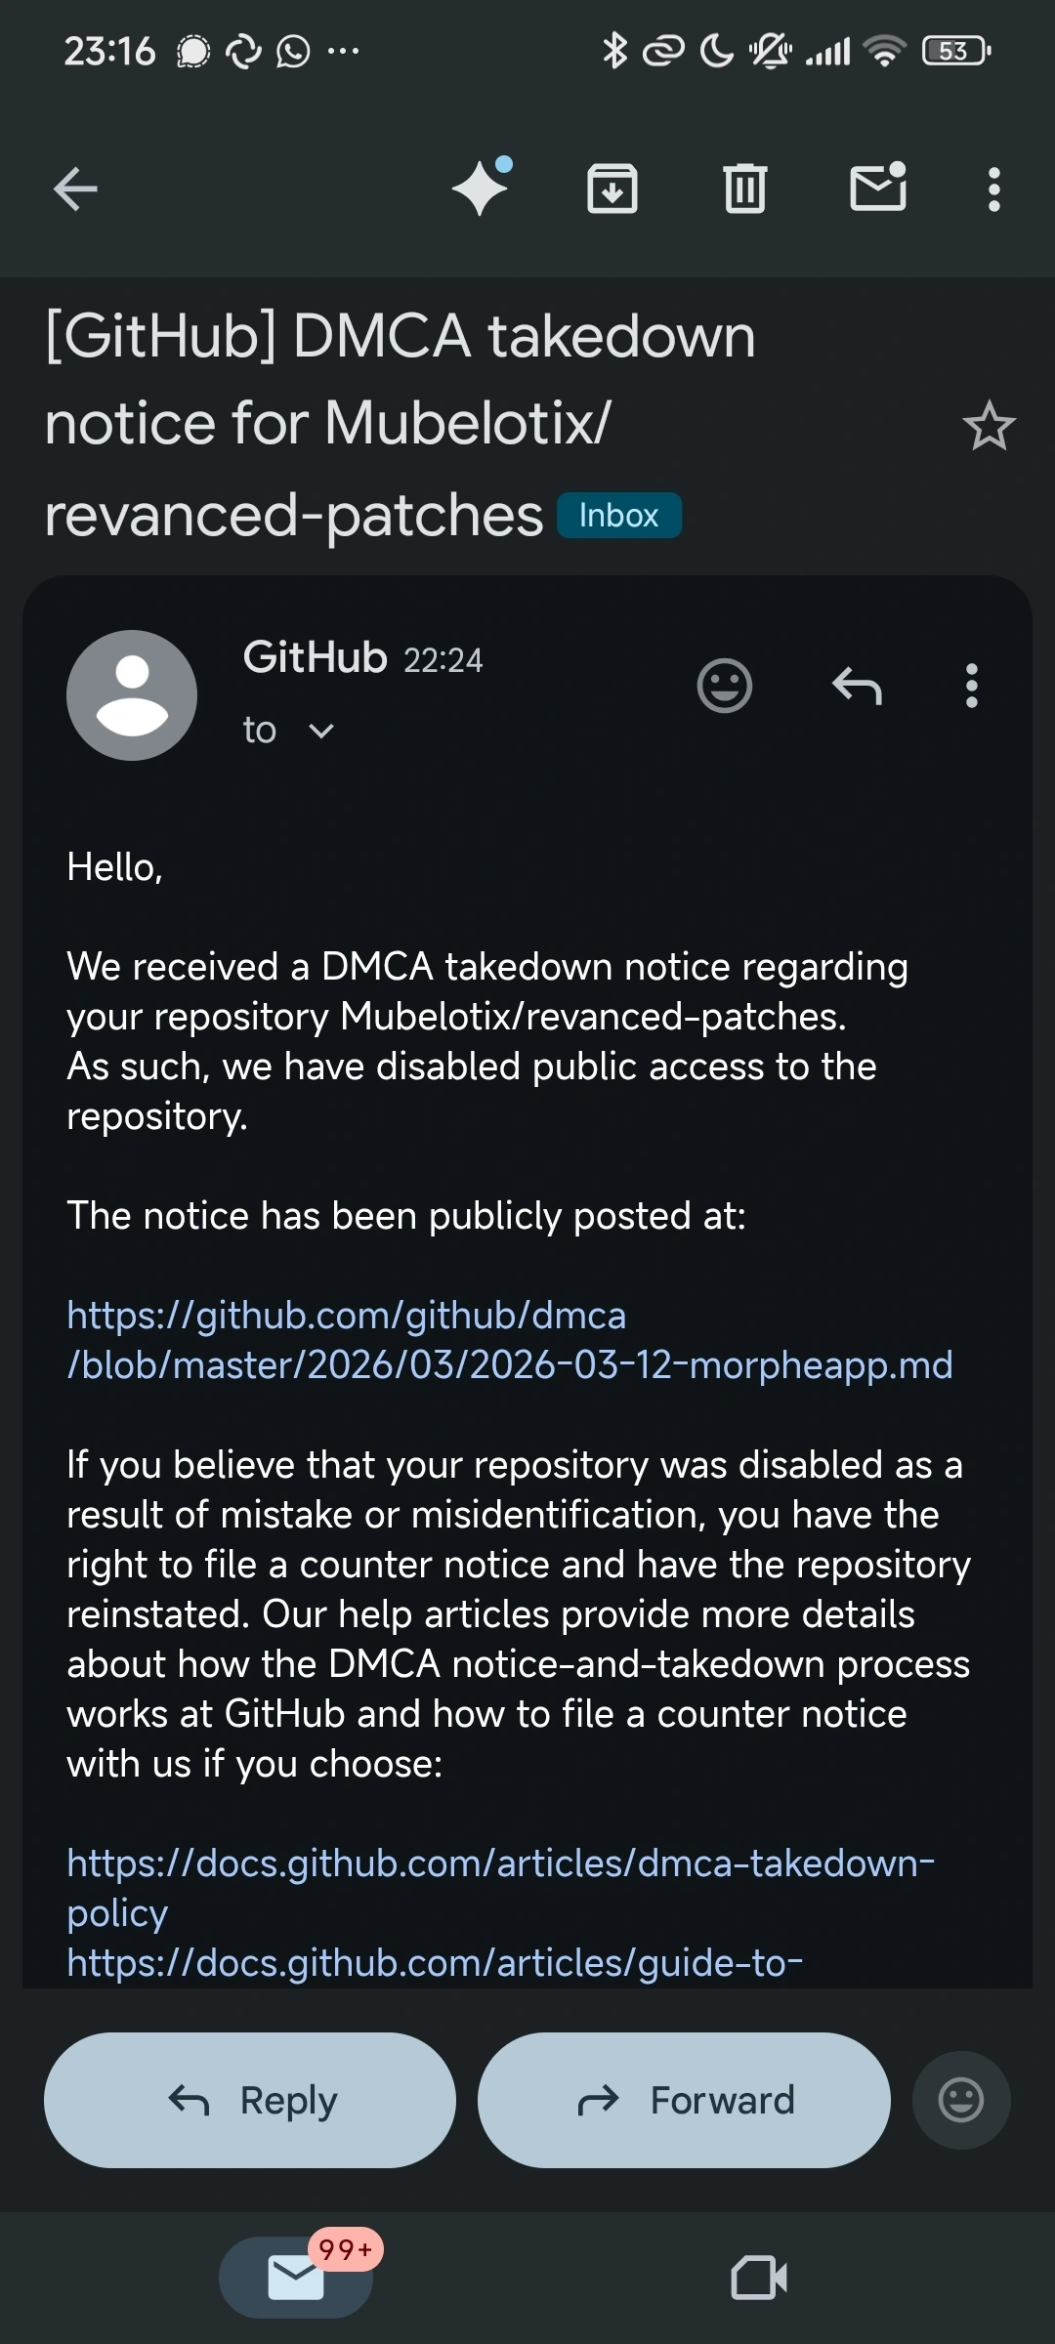Viewport: 1055px width, 2344px height.
Task: Open the dmca-takedown-policy docs link
Action: [500, 1887]
